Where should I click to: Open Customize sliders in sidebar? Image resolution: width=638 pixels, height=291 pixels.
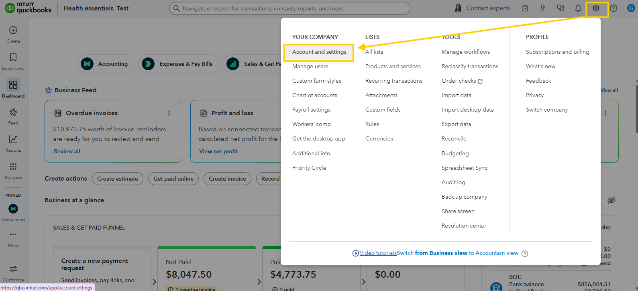pos(13,269)
